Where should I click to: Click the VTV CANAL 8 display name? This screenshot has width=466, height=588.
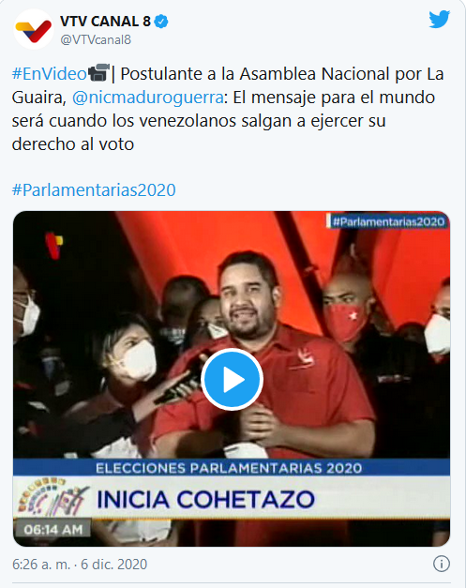pos(105,22)
